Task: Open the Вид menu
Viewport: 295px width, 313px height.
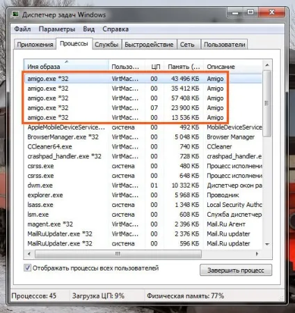Action: pos(89,29)
